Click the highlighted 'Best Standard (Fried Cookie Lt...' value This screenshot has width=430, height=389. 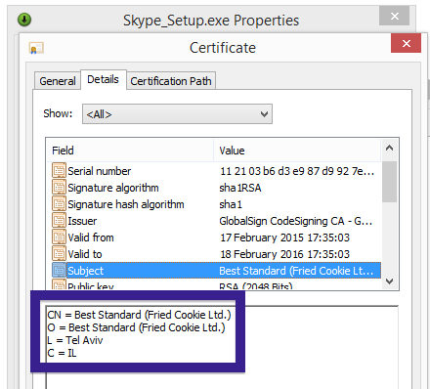point(296,271)
